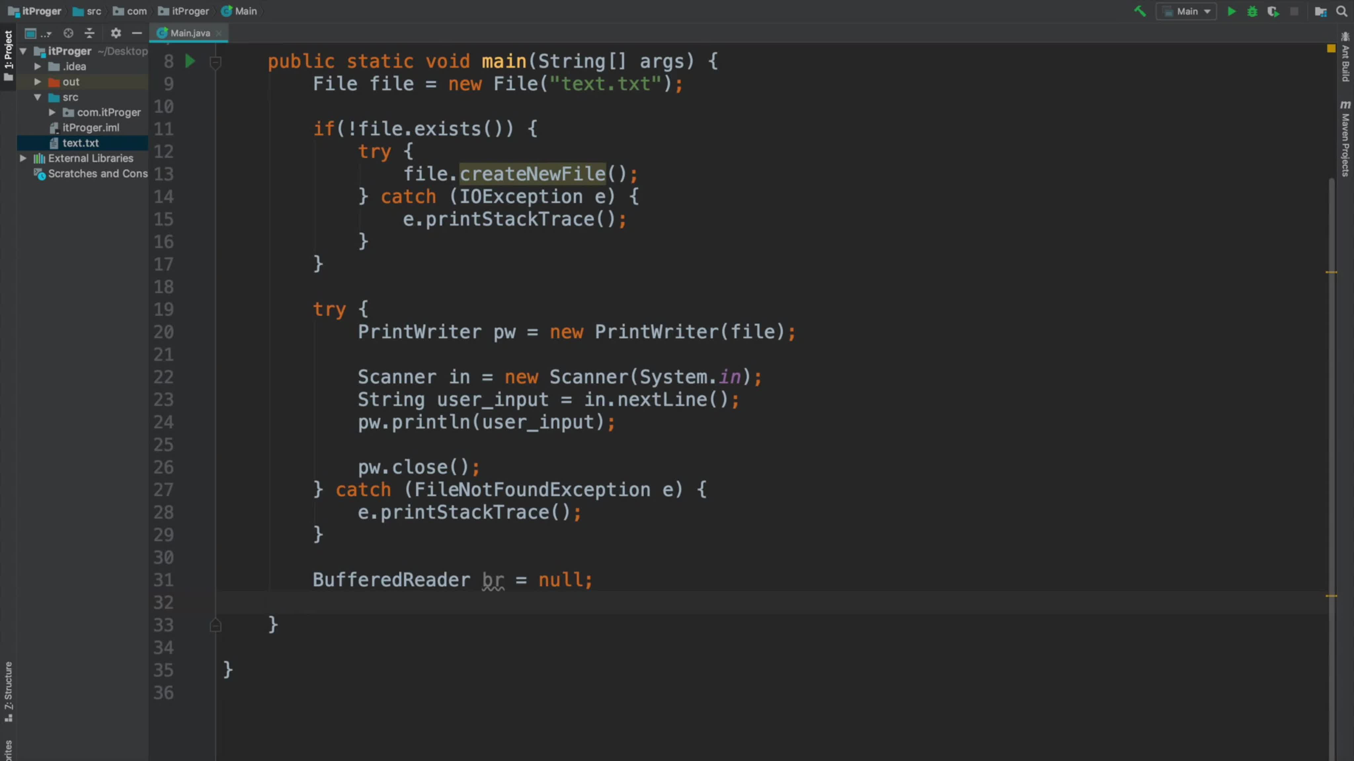Open Search Everywhere magnifier

pos(1341,11)
